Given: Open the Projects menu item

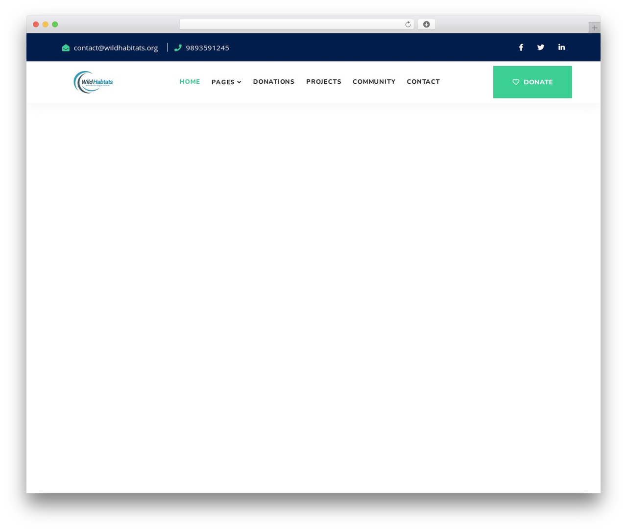Looking at the screenshot, I should click(x=324, y=82).
